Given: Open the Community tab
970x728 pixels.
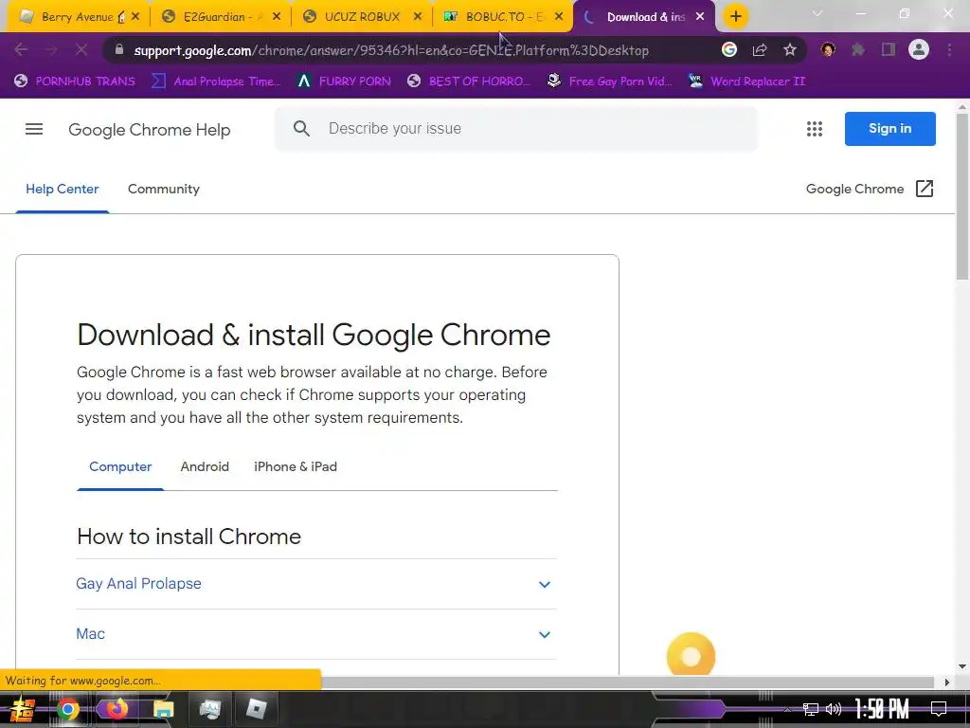Looking at the screenshot, I should (163, 189).
